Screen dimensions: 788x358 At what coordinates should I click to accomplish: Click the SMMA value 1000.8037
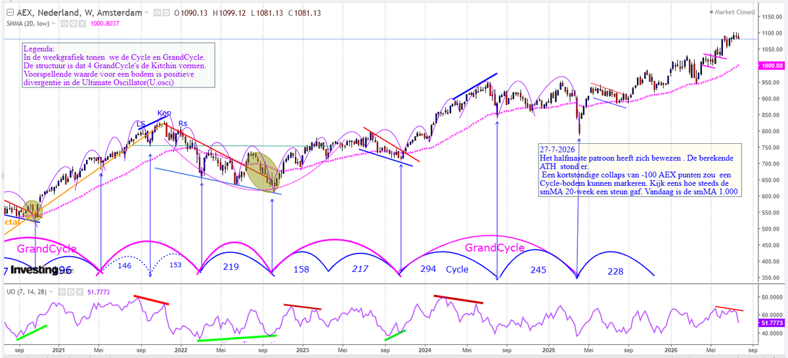[x=105, y=23]
